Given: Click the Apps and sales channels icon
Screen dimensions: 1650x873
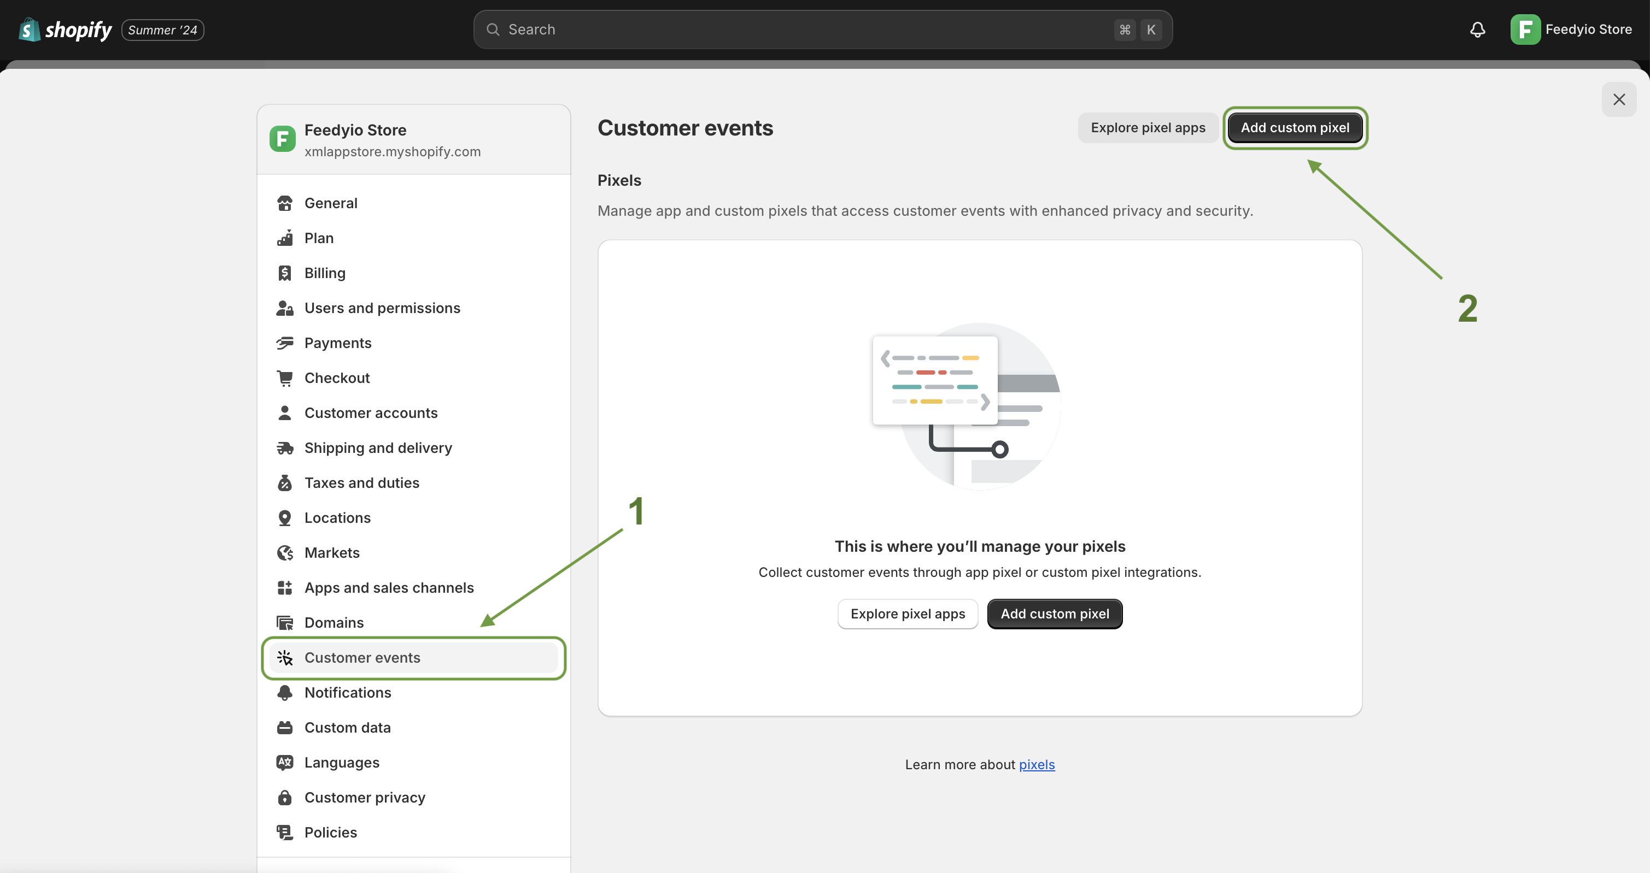Looking at the screenshot, I should [285, 587].
